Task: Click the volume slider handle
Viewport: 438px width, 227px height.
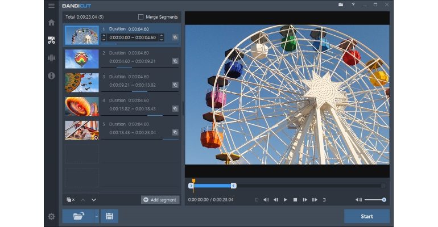Action: 384,200
